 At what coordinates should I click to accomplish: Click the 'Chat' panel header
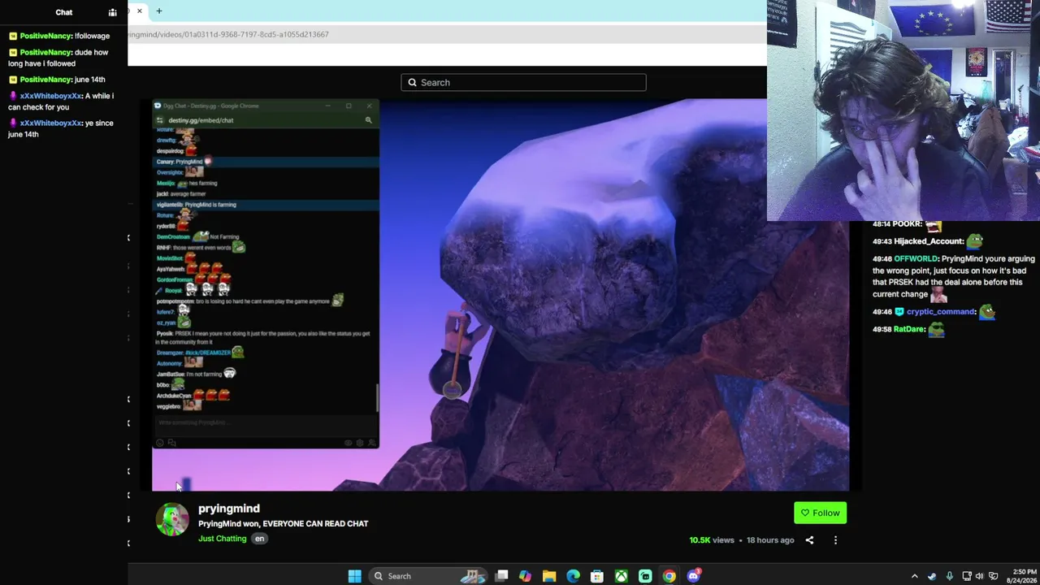coord(64,12)
